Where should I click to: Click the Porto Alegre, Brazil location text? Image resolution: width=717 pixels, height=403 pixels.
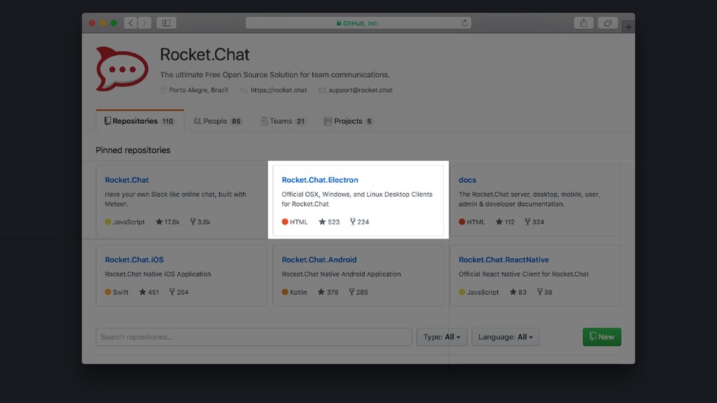[x=198, y=90]
